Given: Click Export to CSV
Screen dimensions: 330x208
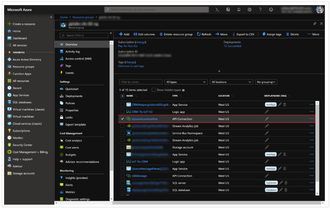Looking at the screenshot, I should [x=243, y=34].
